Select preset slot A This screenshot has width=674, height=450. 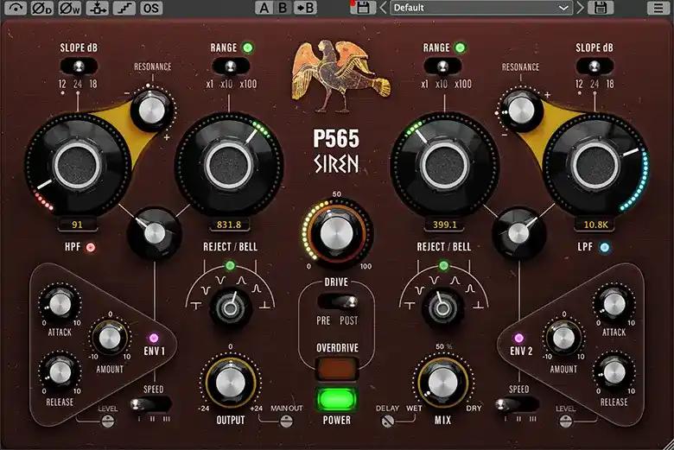coord(264,8)
